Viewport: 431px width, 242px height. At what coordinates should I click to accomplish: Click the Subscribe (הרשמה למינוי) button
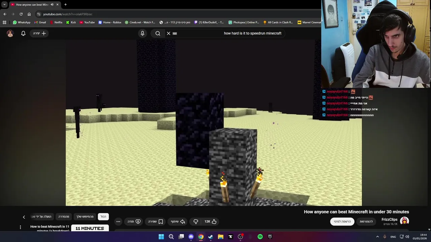tap(342, 221)
